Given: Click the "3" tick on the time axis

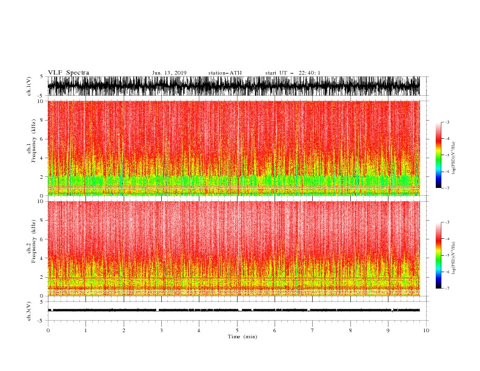Looking at the screenshot, I should [161, 330].
